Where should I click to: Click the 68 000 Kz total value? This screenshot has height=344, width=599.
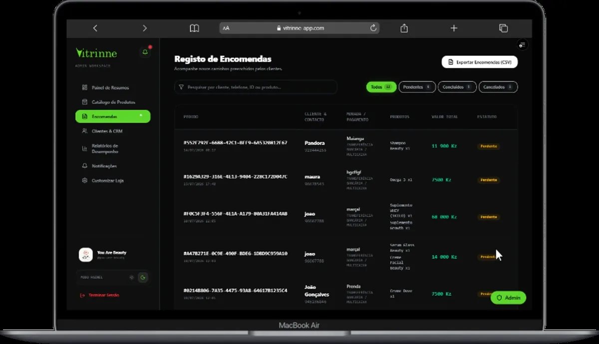[444, 217]
